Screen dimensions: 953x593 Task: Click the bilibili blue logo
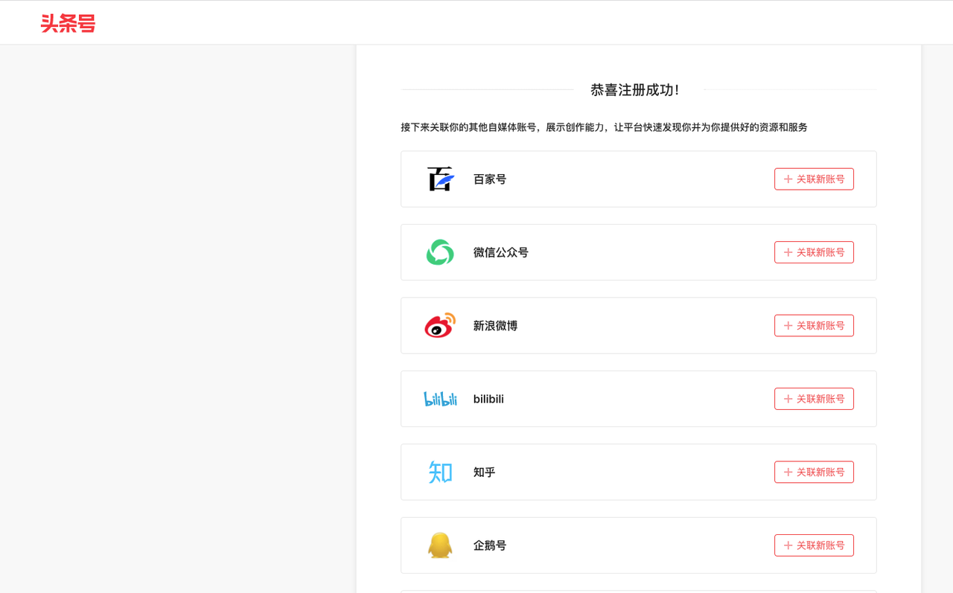click(x=440, y=399)
